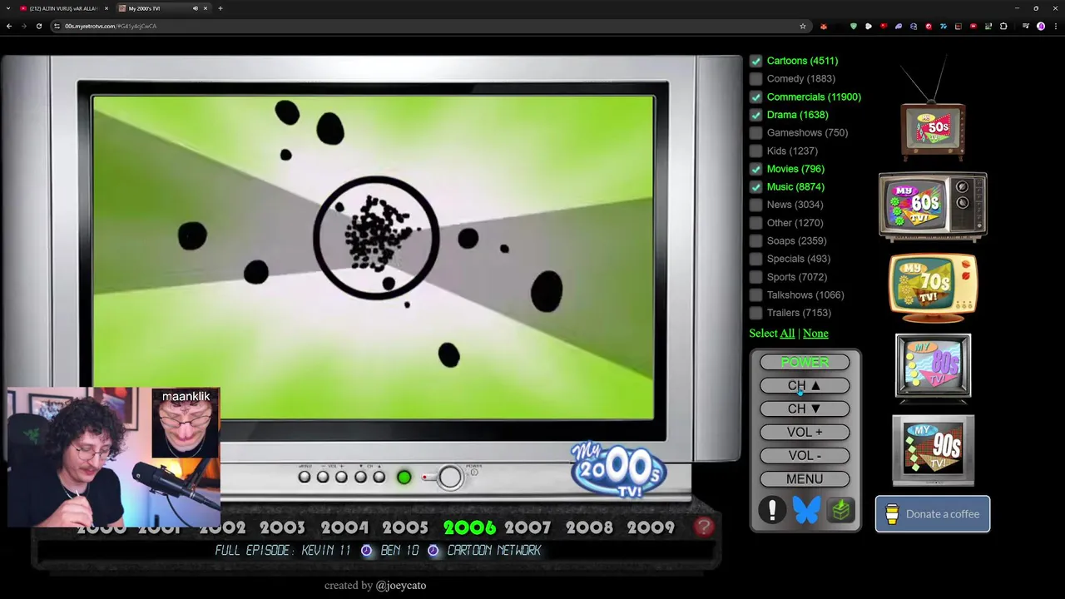Open a new browser tab
The height and width of the screenshot is (599, 1065).
tap(220, 8)
